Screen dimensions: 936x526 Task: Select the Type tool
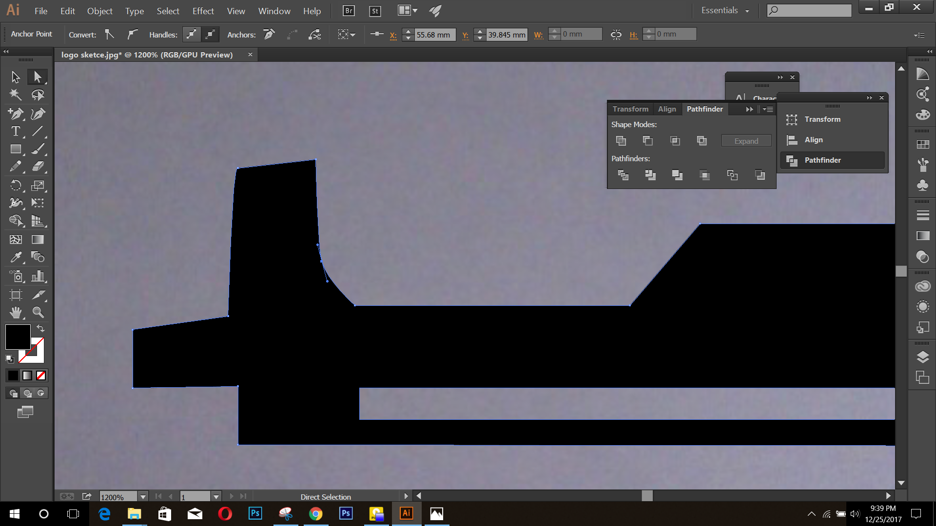[x=16, y=131]
